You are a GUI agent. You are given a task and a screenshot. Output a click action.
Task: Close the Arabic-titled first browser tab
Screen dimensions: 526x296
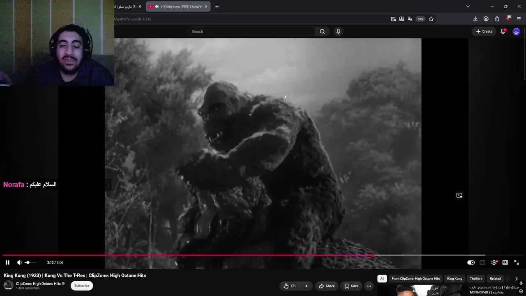click(140, 7)
